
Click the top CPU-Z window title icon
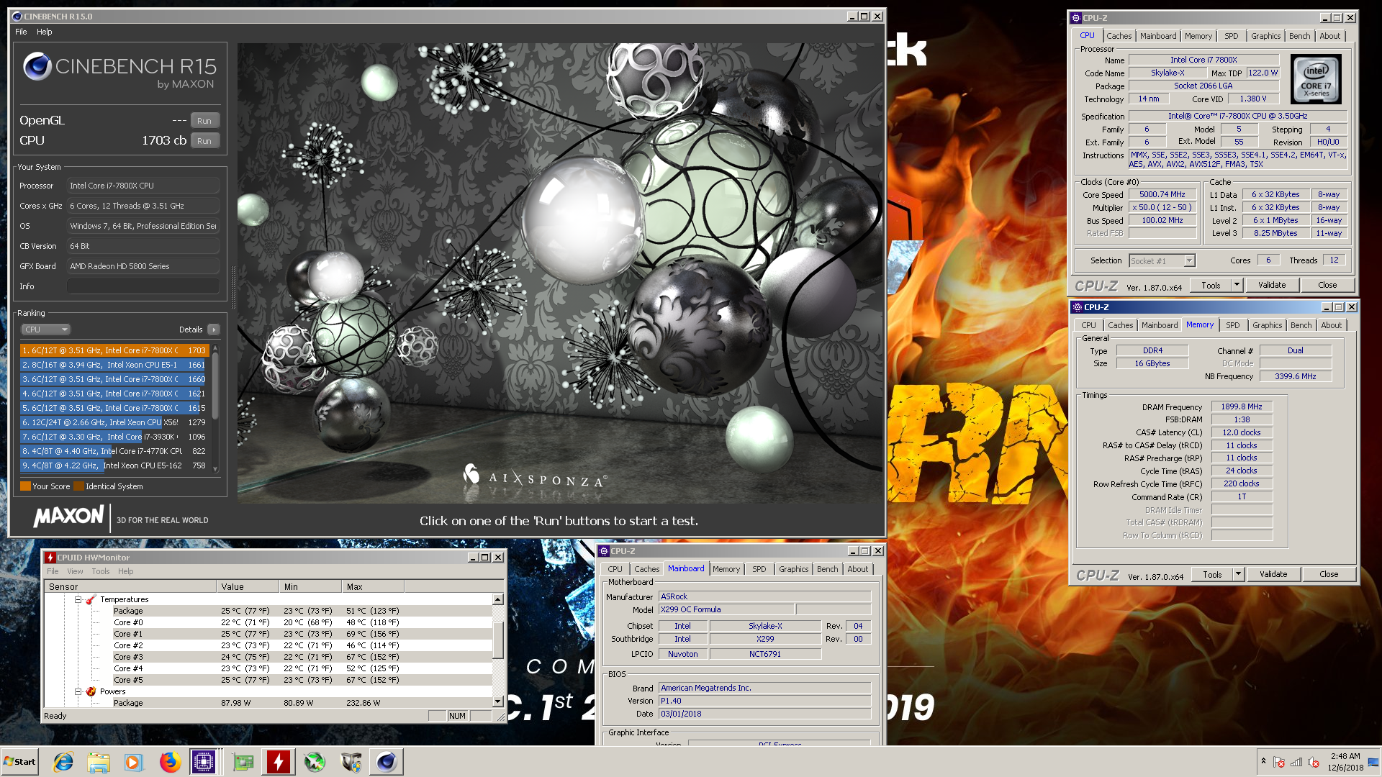[1076, 18]
